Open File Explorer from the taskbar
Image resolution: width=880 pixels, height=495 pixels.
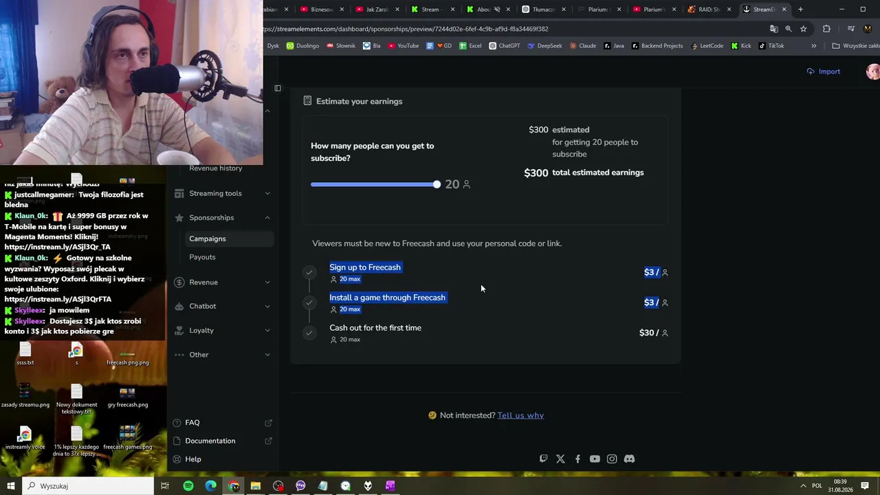tap(256, 486)
